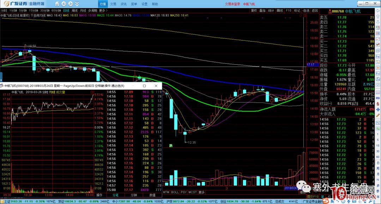381x204 pixels.
Task: Go back with the left arrow icon
Action: point(64,4)
